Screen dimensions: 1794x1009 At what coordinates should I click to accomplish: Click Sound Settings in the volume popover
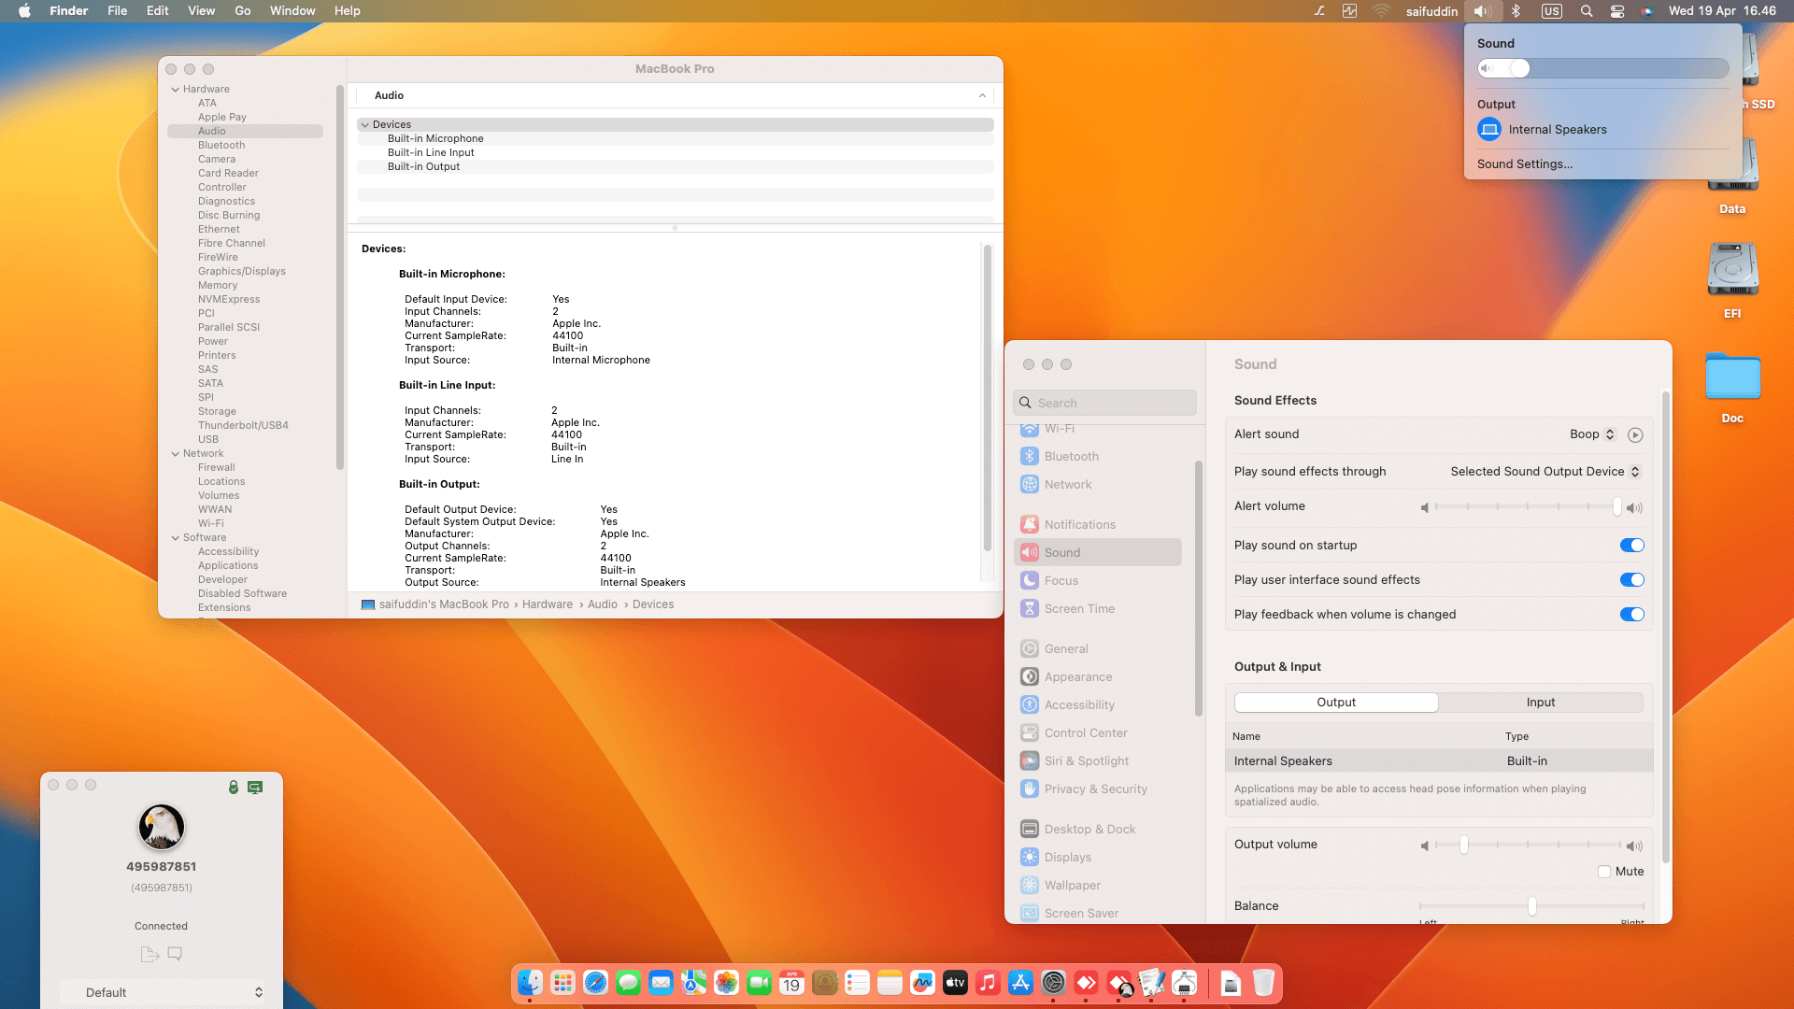point(1525,163)
